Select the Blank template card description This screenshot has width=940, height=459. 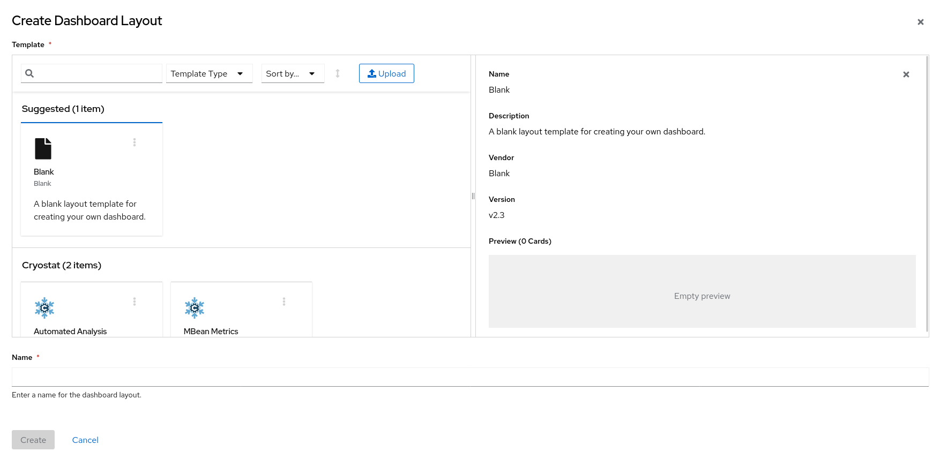[x=89, y=210]
